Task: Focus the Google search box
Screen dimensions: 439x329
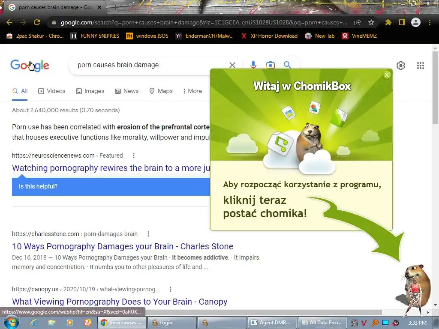Action: click(x=148, y=65)
